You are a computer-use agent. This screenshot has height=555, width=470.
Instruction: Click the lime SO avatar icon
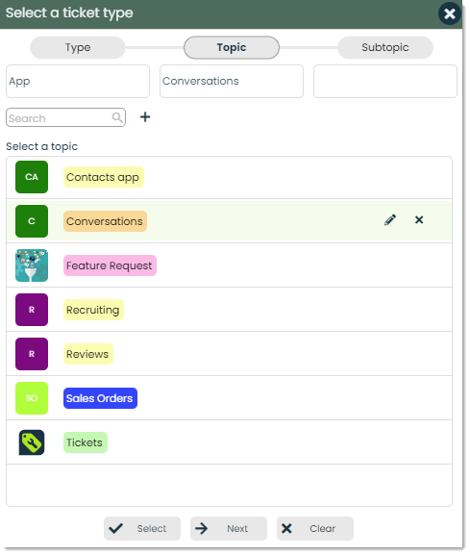point(32,398)
